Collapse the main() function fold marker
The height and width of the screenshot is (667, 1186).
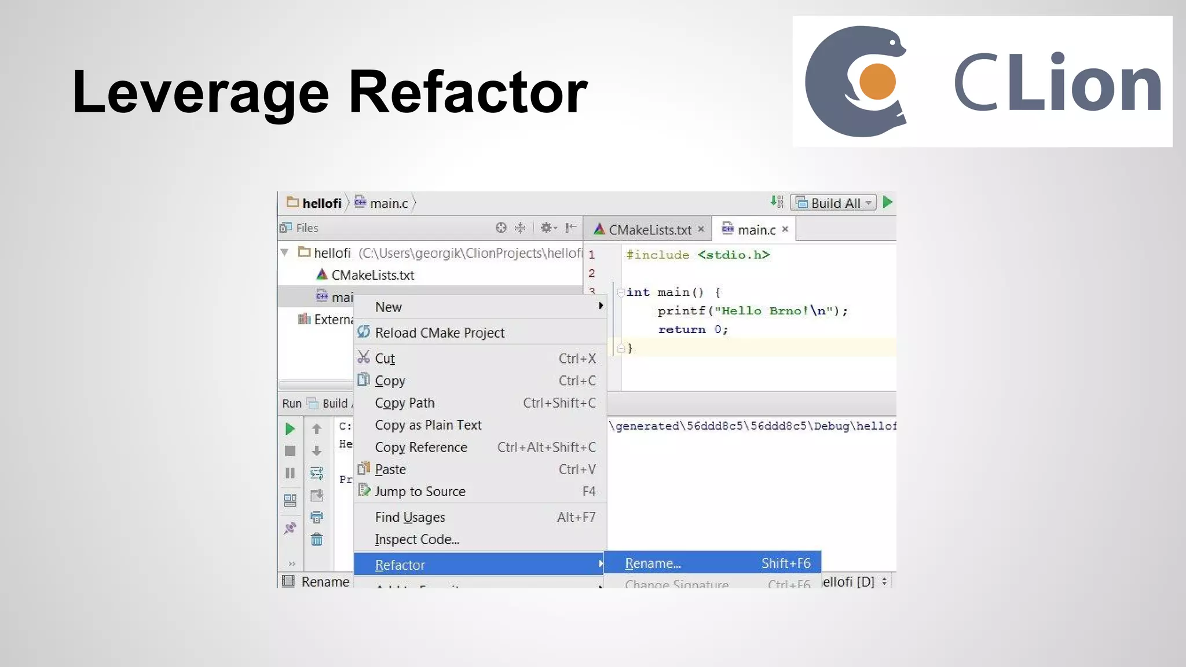click(x=620, y=292)
